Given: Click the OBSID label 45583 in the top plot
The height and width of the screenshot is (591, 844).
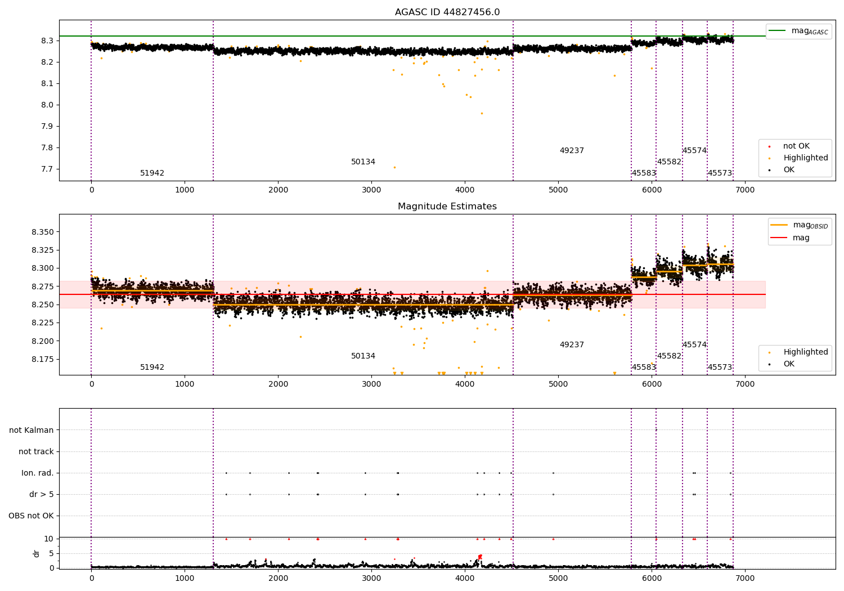Looking at the screenshot, I should coord(644,173).
